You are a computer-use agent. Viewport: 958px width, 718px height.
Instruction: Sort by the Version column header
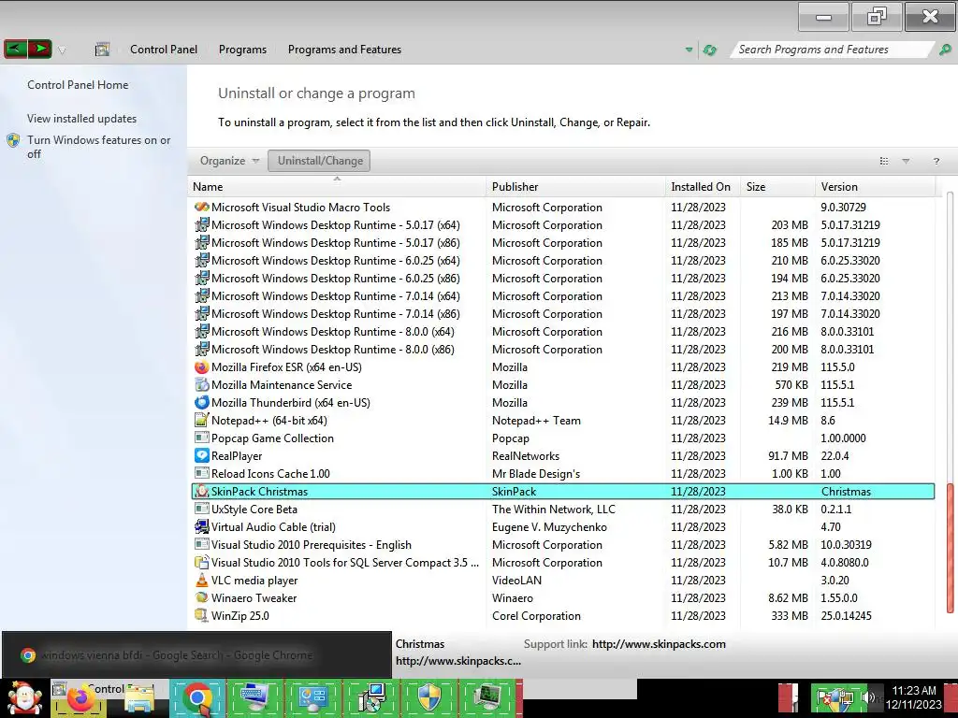click(x=875, y=187)
